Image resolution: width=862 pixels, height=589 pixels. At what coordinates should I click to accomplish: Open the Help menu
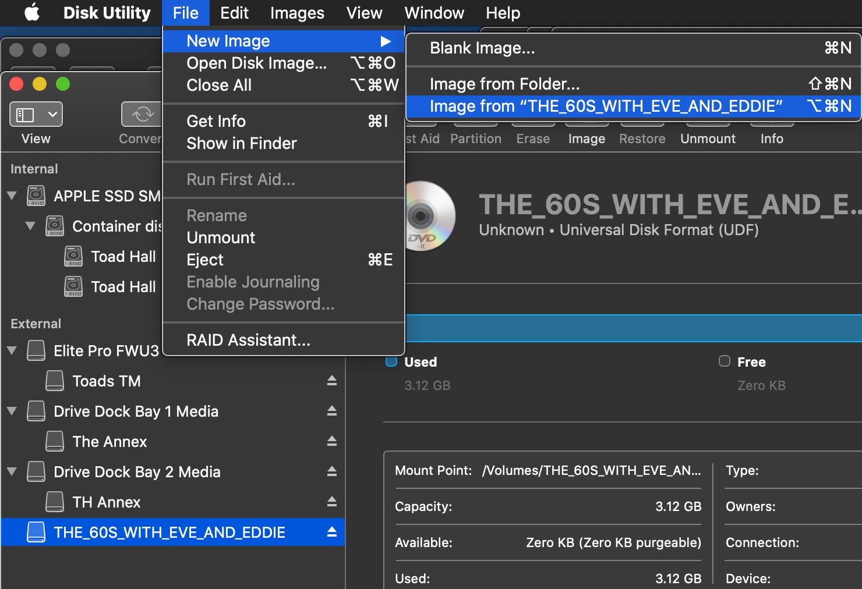click(503, 13)
